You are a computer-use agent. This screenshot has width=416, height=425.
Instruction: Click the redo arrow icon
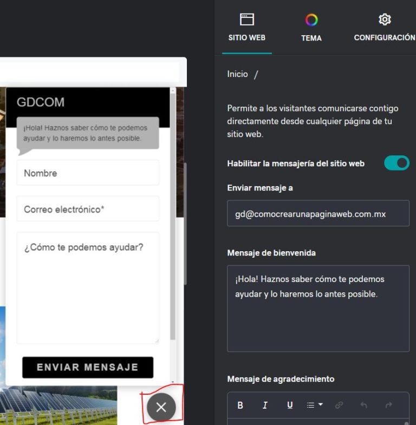388,405
